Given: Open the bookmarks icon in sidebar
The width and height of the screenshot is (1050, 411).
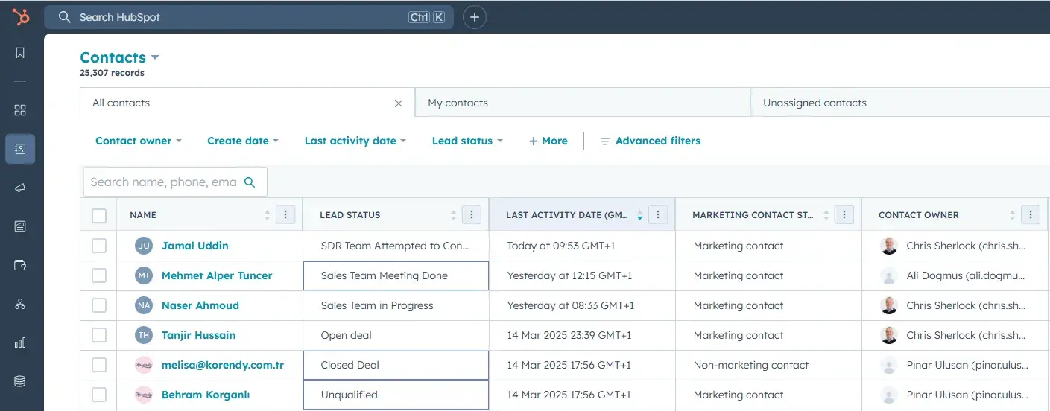Looking at the screenshot, I should point(20,53).
